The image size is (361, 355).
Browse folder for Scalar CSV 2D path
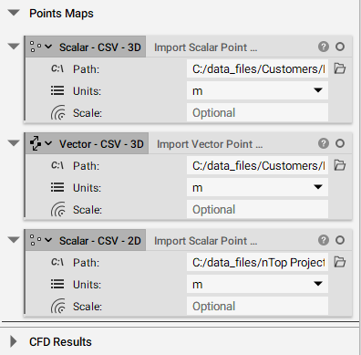340,262
